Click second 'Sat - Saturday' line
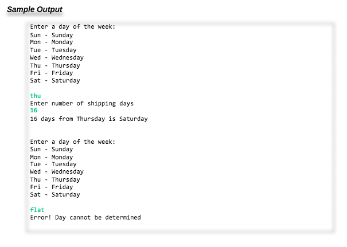Screen dimensions: 347x247 point(55,195)
